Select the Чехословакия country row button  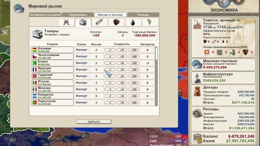pos(52,56)
